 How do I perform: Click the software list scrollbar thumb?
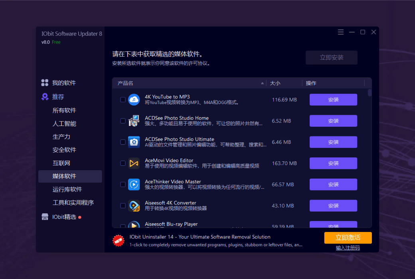coord(370,92)
